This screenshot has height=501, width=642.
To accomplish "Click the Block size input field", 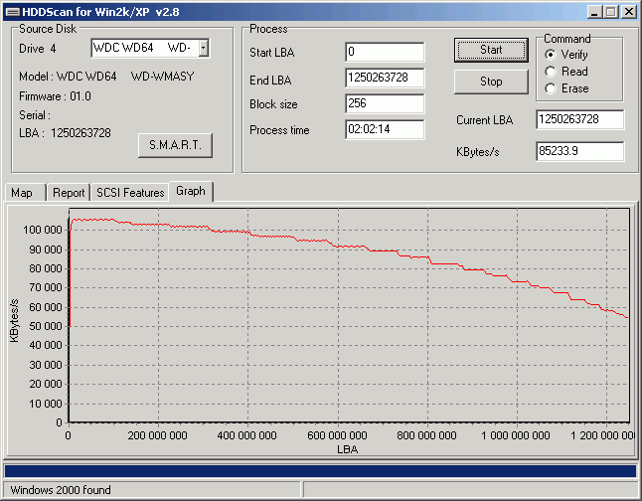I will click(x=385, y=103).
